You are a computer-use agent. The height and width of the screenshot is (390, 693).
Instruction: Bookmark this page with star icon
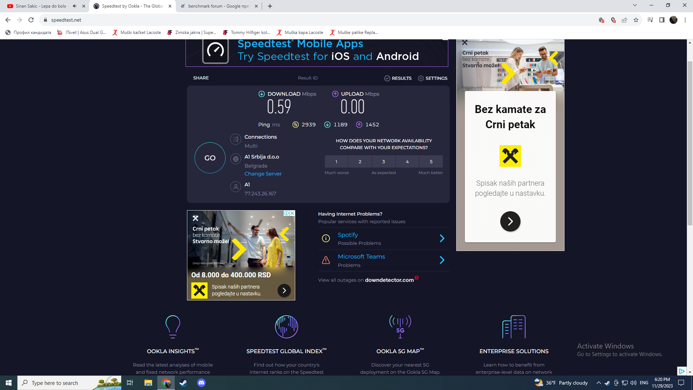point(636,20)
